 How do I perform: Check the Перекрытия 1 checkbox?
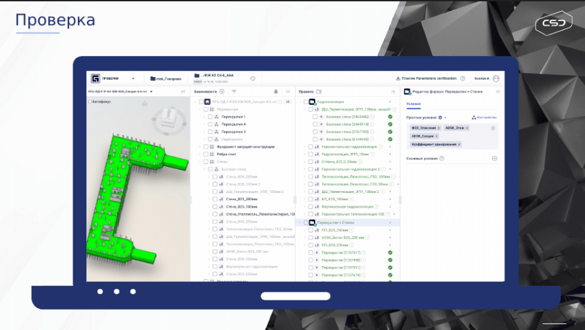click(x=210, y=117)
